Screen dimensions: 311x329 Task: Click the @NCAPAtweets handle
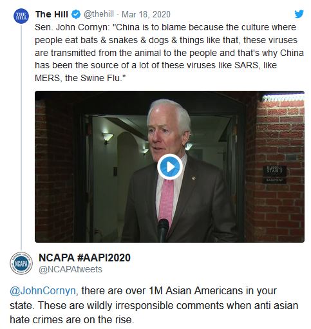(x=70, y=269)
